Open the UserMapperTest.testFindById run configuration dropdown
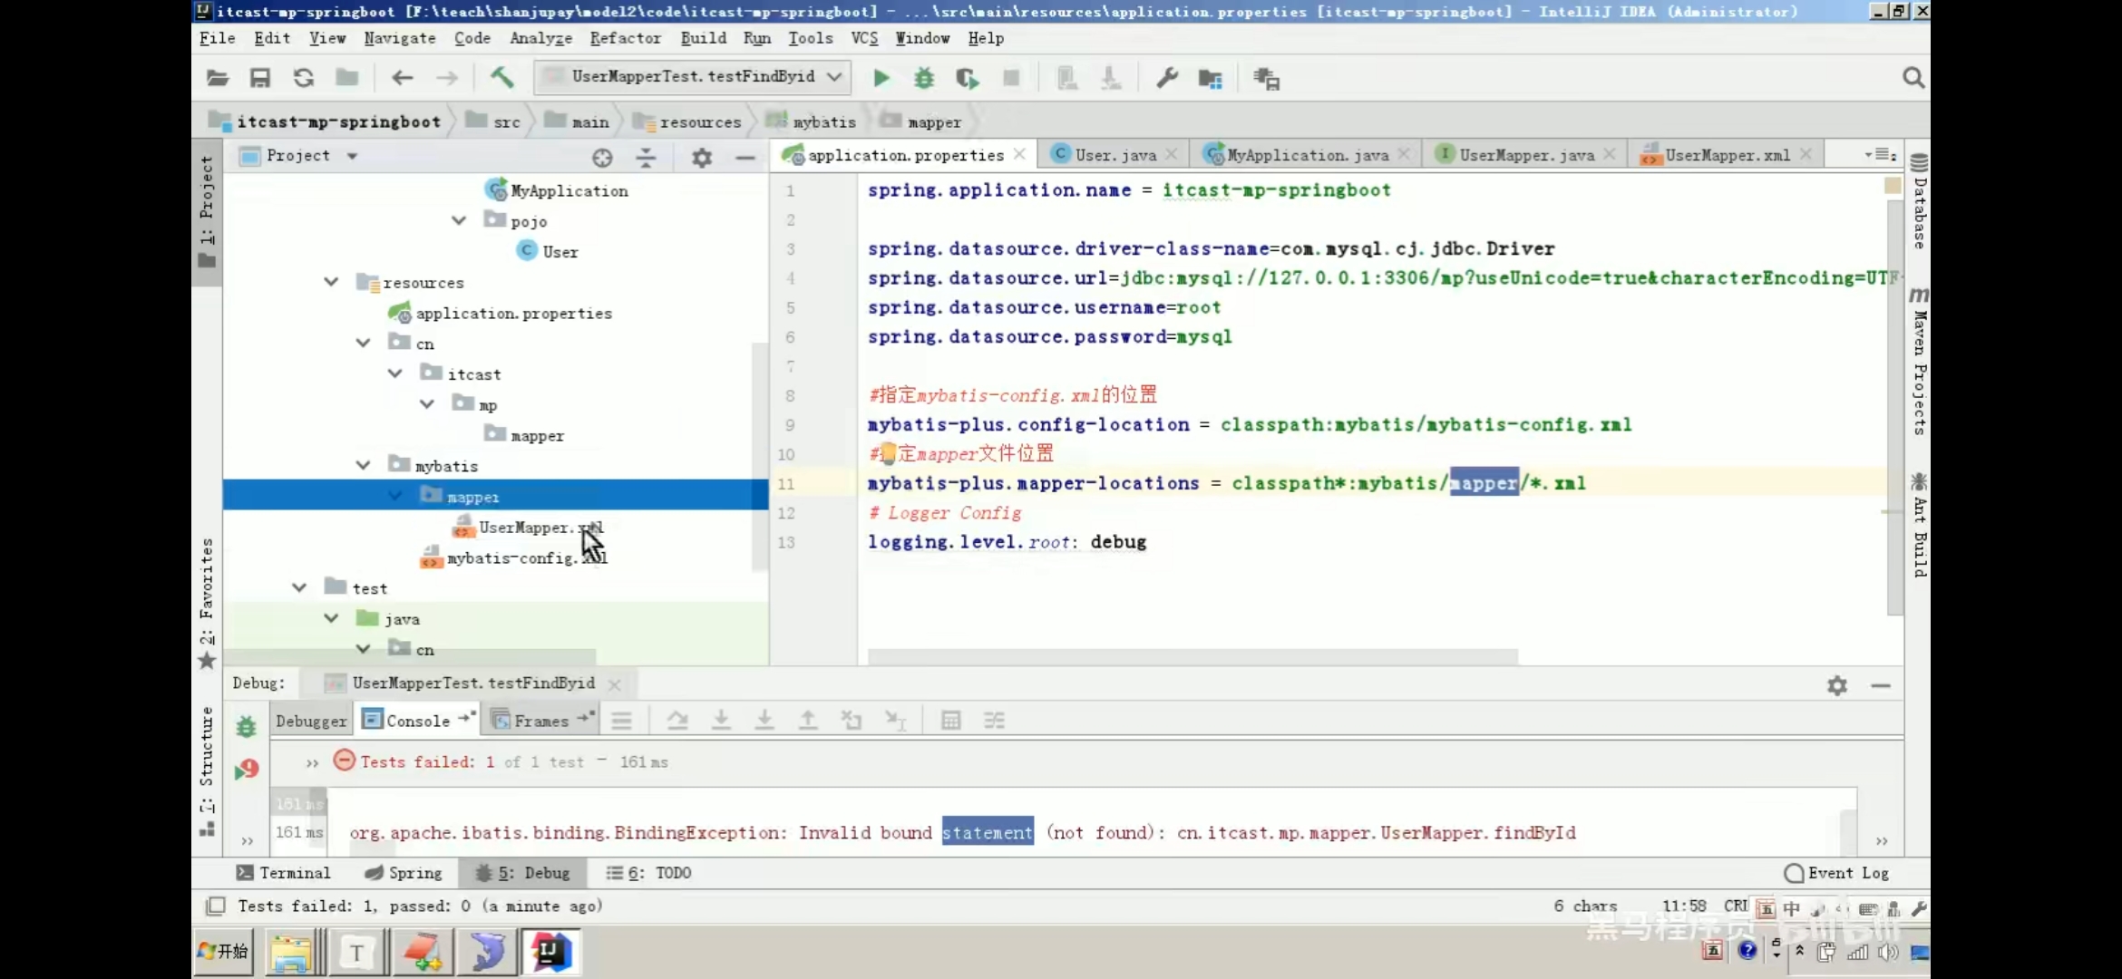2122x979 pixels. pos(692,77)
